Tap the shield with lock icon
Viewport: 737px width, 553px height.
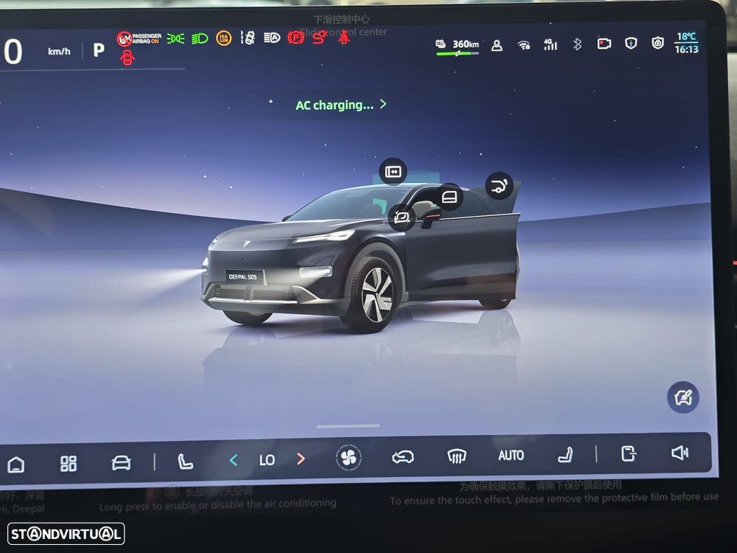657,43
